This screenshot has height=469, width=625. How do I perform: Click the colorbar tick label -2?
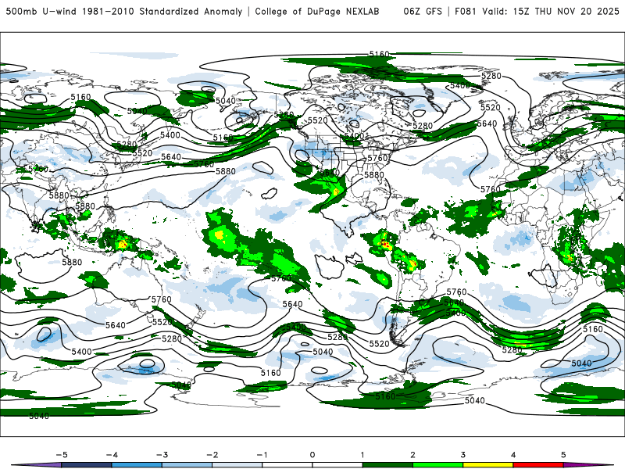click(x=212, y=455)
